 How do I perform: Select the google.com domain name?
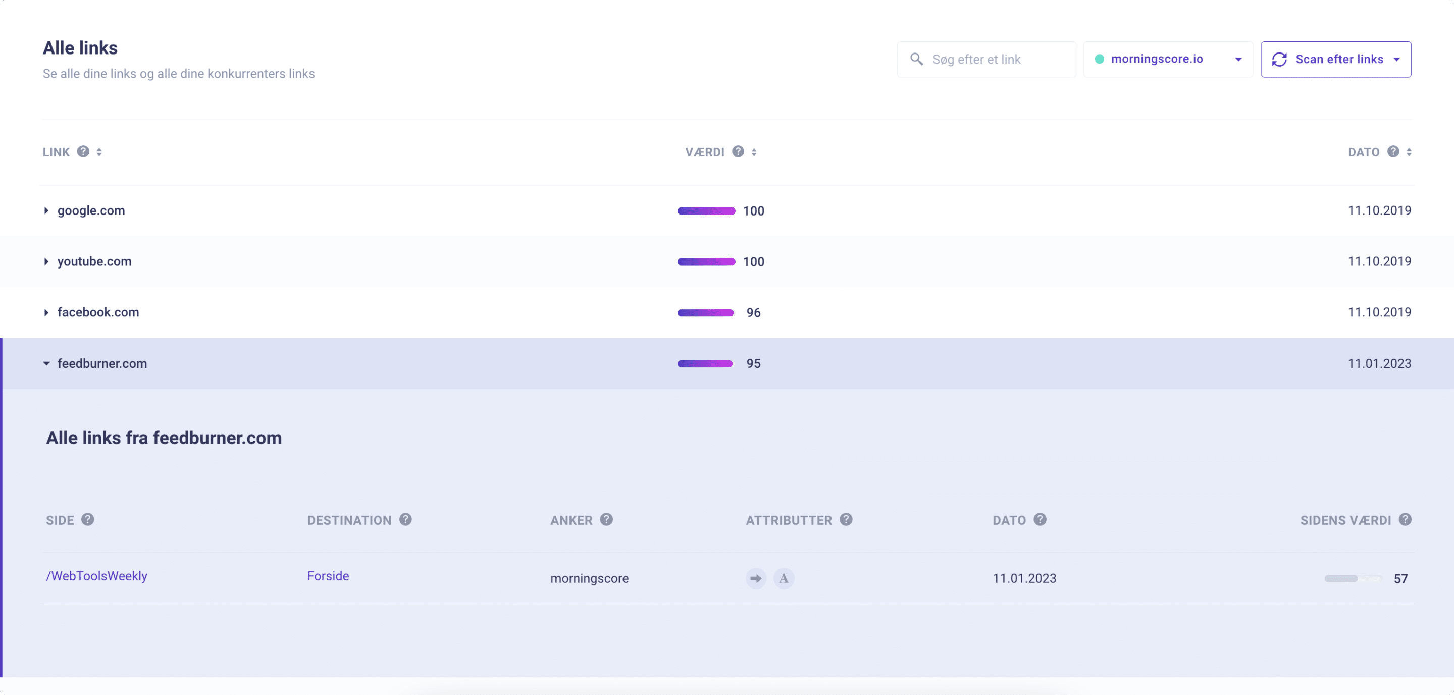point(91,211)
